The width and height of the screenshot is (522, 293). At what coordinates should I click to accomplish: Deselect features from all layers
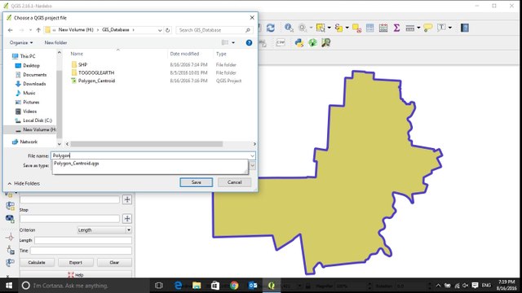pyautogui.click(x=357, y=28)
